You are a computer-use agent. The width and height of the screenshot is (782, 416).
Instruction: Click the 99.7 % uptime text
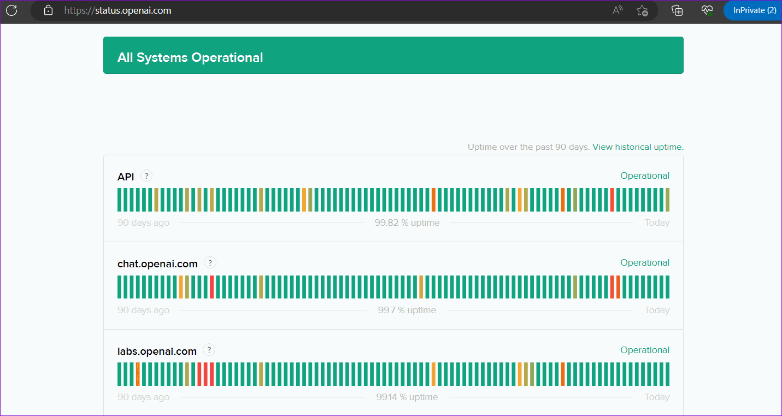tap(407, 310)
